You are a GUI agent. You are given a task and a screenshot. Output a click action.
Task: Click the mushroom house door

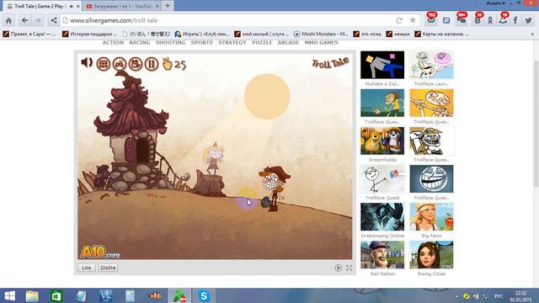pos(131,150)
